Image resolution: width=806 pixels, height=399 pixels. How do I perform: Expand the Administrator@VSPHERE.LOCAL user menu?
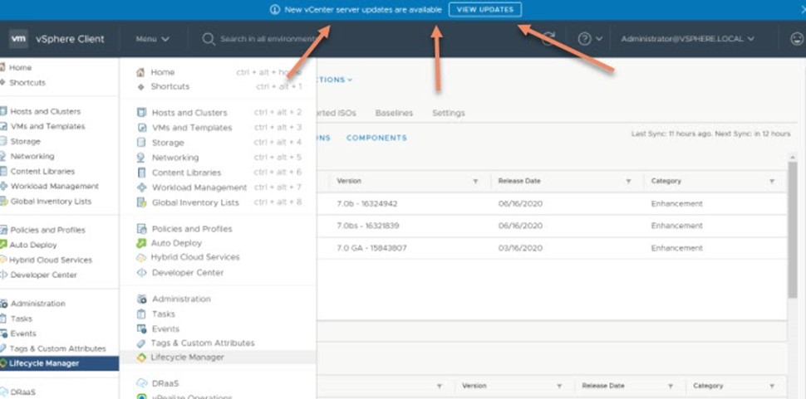tap(687, 39)
